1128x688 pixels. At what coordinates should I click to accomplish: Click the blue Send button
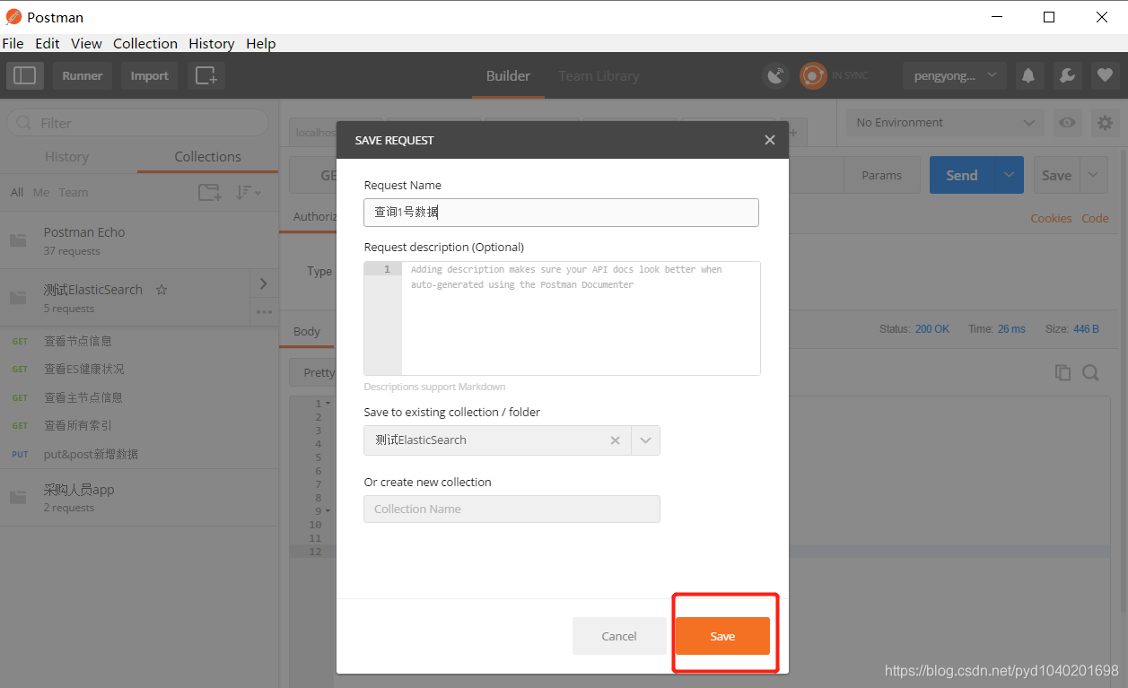point(962,175)
